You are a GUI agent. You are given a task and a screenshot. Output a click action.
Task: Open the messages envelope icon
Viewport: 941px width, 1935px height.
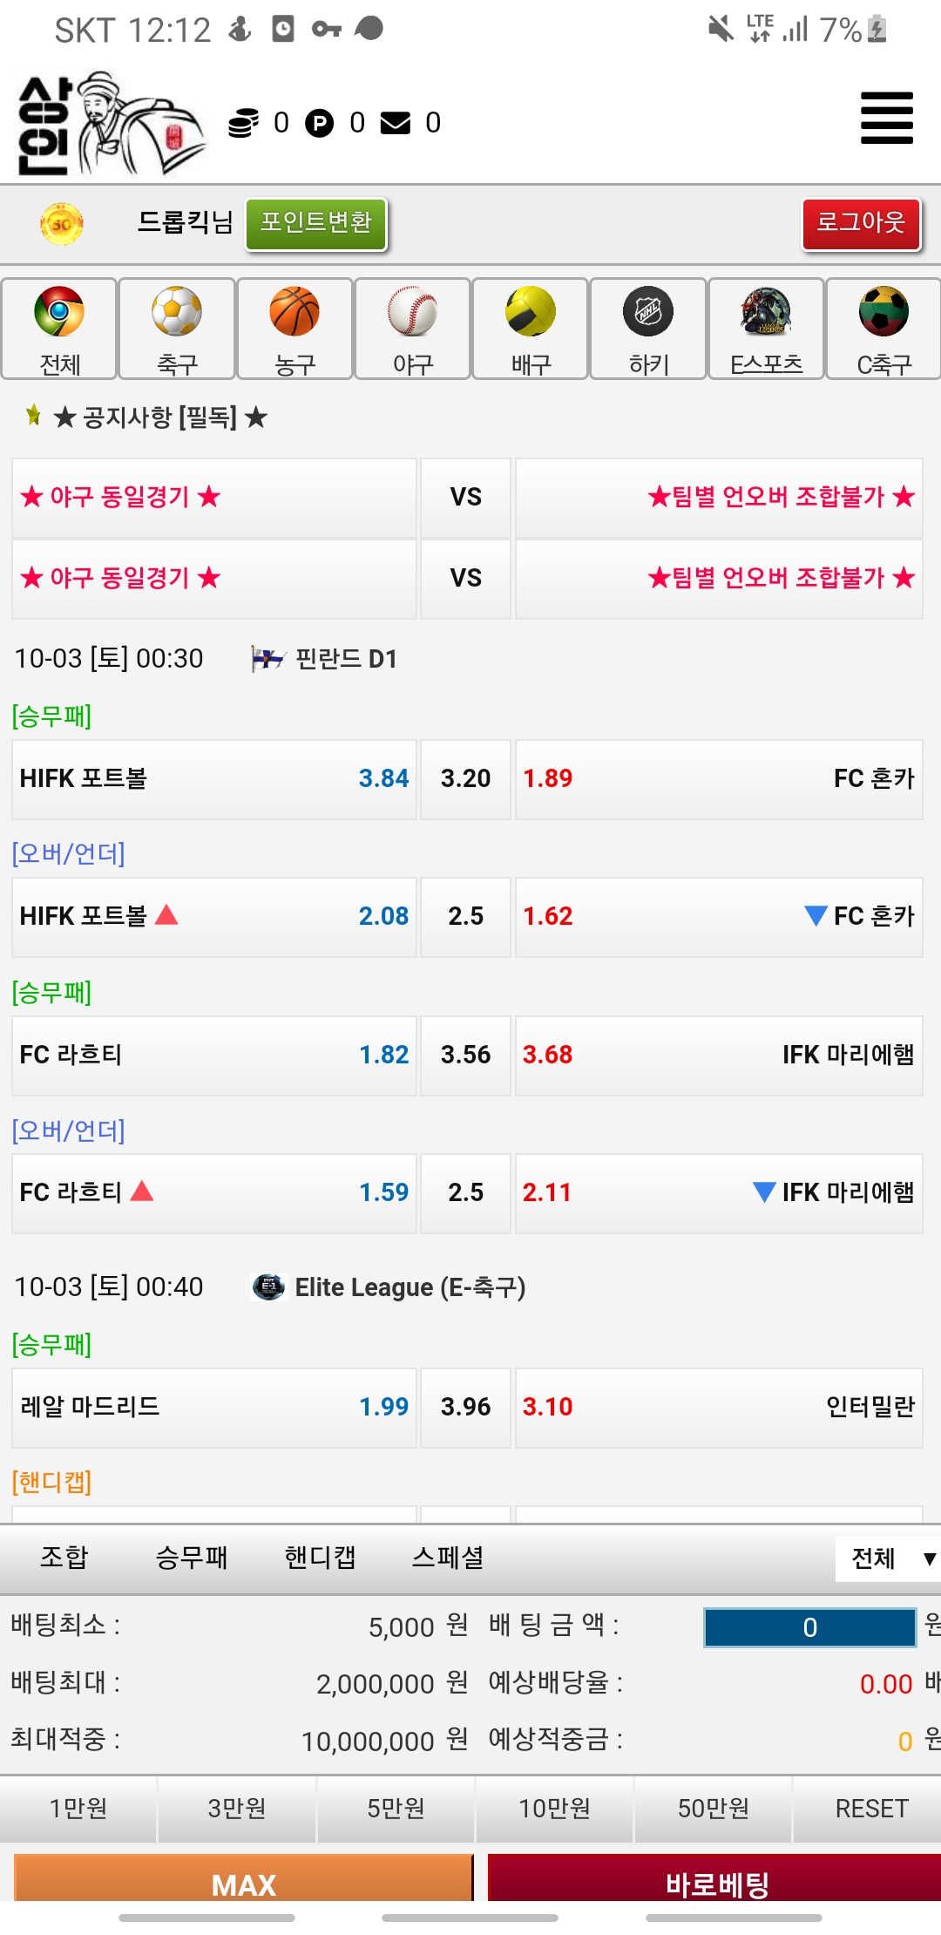396,123
